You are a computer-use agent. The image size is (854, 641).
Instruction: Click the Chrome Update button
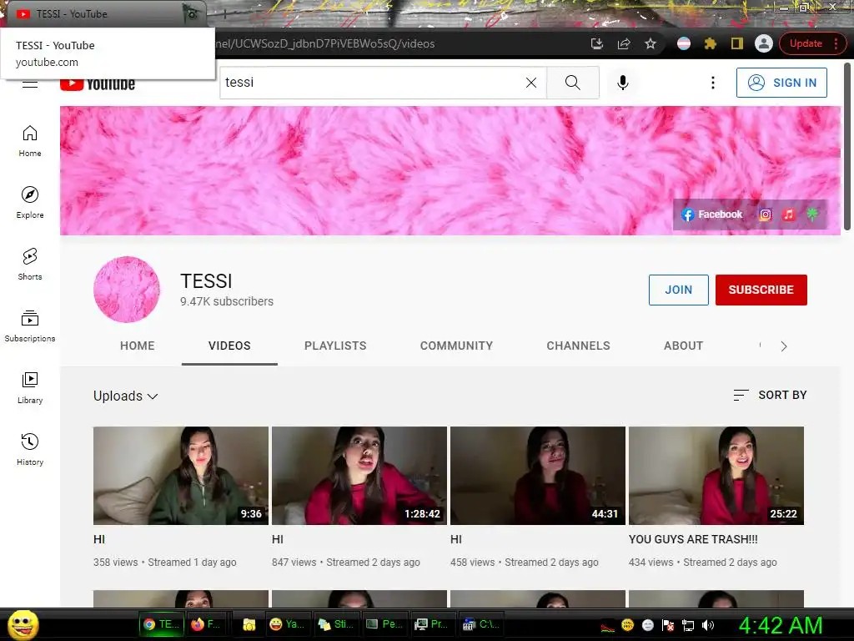812,43
